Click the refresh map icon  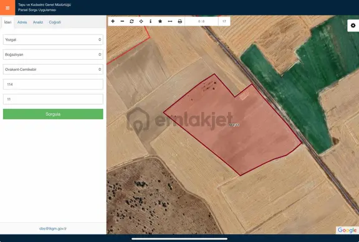point(132,21)
